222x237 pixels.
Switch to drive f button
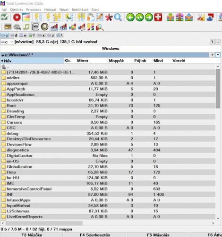point(32,35)
